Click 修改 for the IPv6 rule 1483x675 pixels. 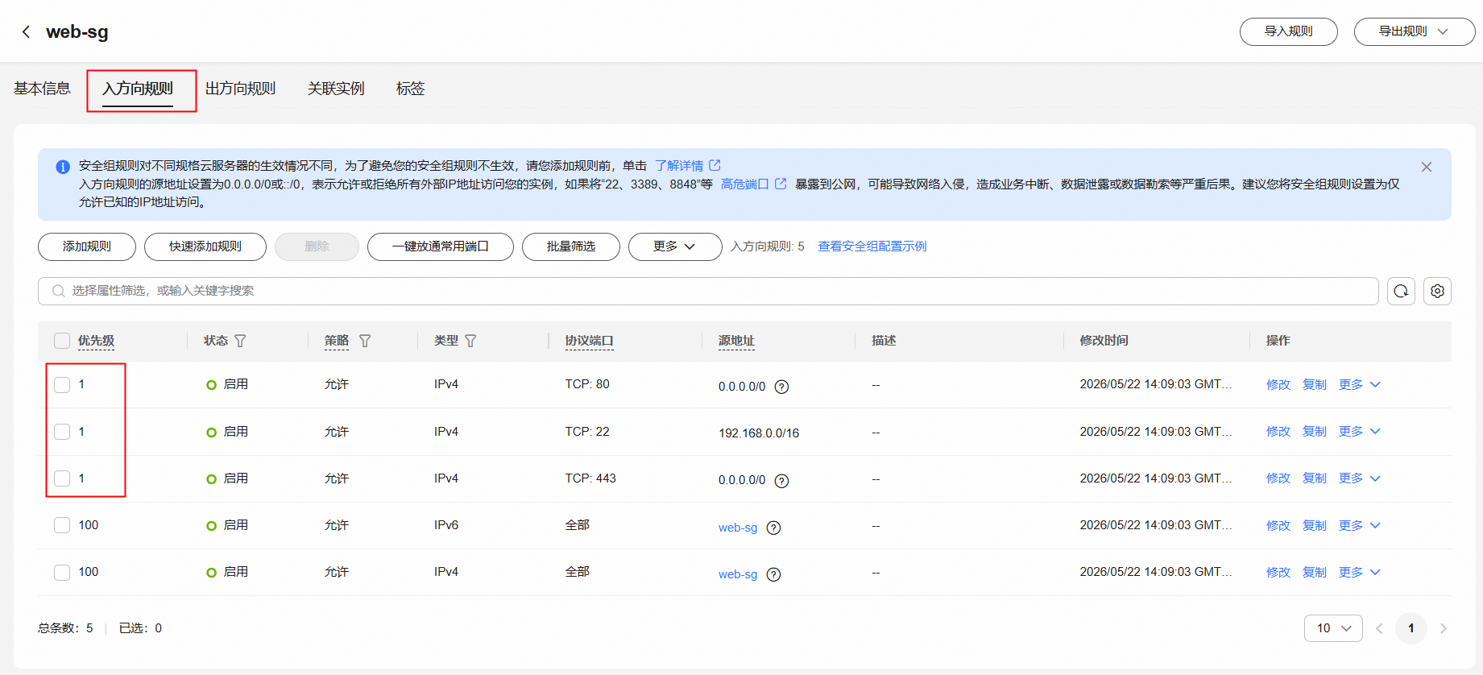coord(1278,525)
